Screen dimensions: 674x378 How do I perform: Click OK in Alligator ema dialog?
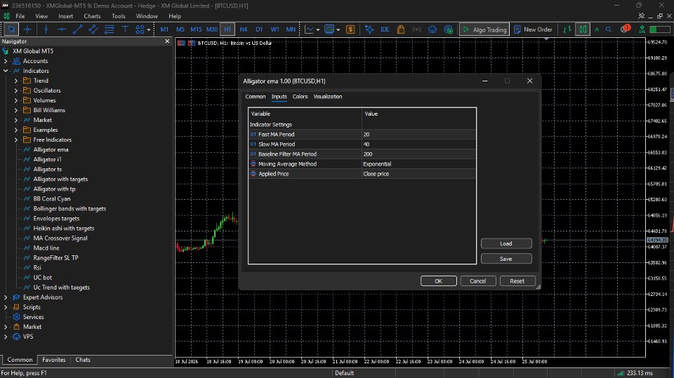[x=438, y=281]
